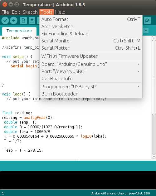Image resolution: width=156 pixels, height=196 pixels.
Task: Click the vertical scrollbar thumb
Action: tap(154, 77)
